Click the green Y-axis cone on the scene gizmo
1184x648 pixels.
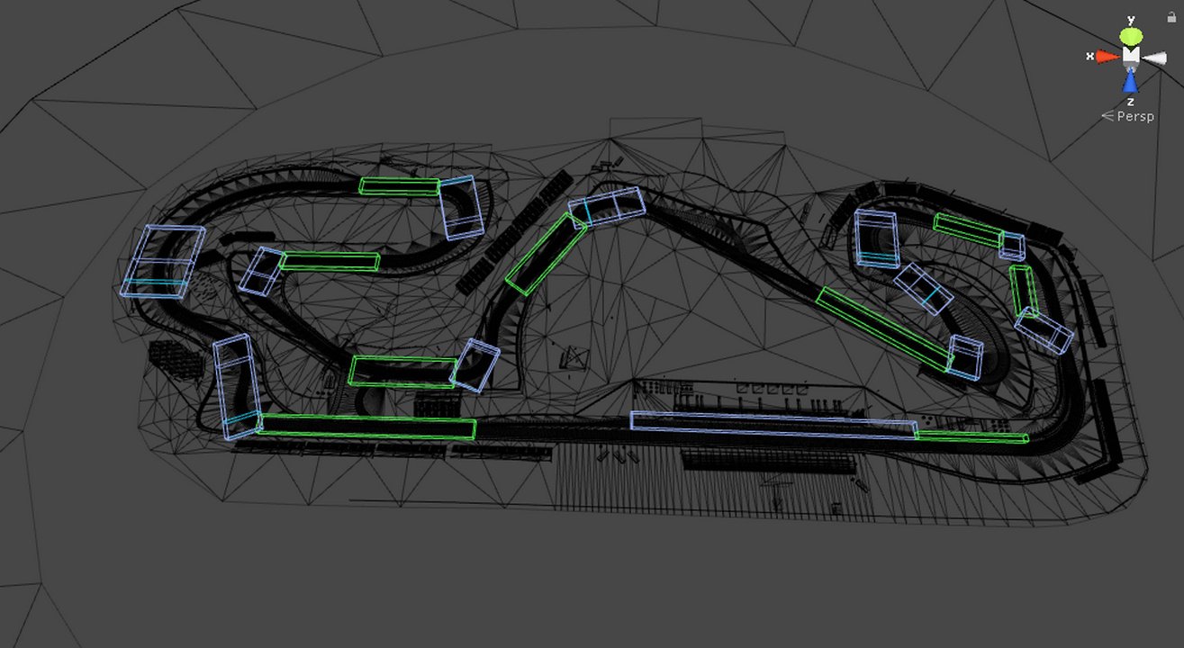click(1130, 36)
